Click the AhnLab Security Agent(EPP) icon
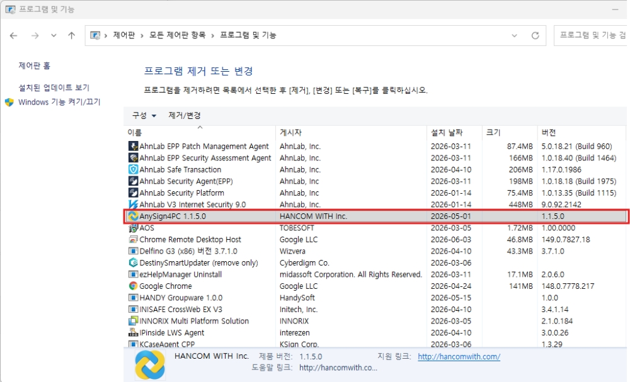Image resolution: width=630 pixels, height=382 pixels. pos(133,181)
